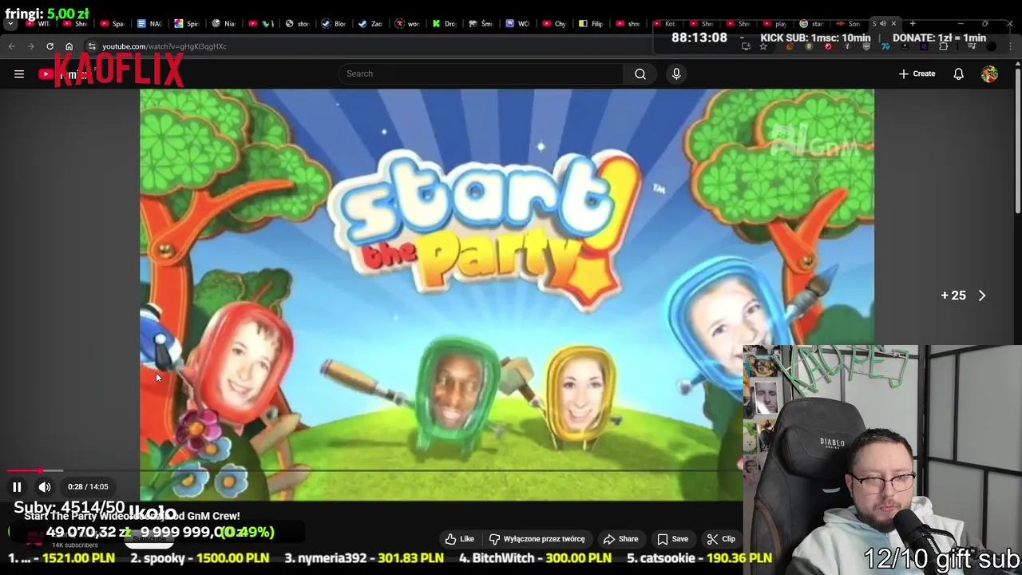Switch to the Filip tab

pos(590,24)
